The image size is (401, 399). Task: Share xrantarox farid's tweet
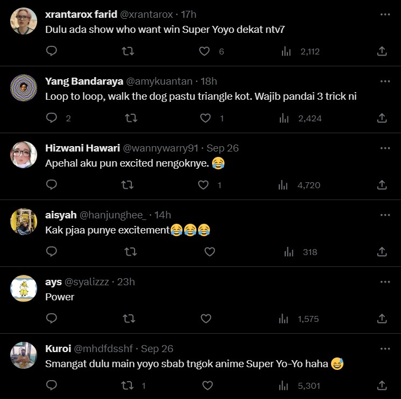(382, 51)
